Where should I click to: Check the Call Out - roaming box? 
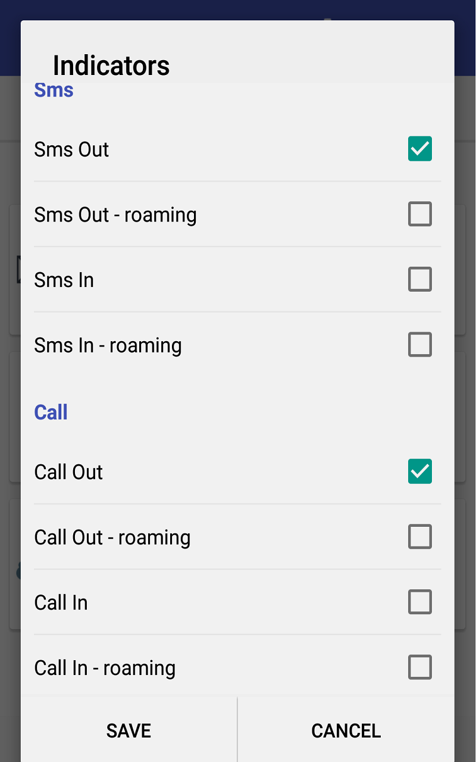click(x=419, y=536)
